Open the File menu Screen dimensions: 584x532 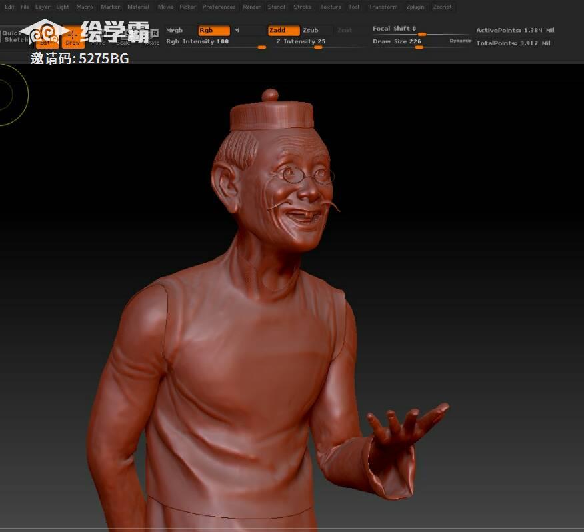pyautogui.click(x=25, y=7)
